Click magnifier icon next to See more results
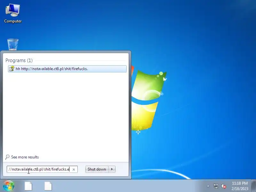256x192 pixels. tap(7, 157)
